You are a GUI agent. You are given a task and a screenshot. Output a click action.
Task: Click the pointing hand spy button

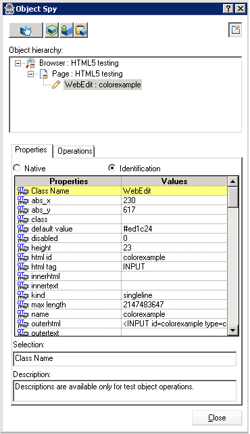pyautogui.click(x=26, y=30)
